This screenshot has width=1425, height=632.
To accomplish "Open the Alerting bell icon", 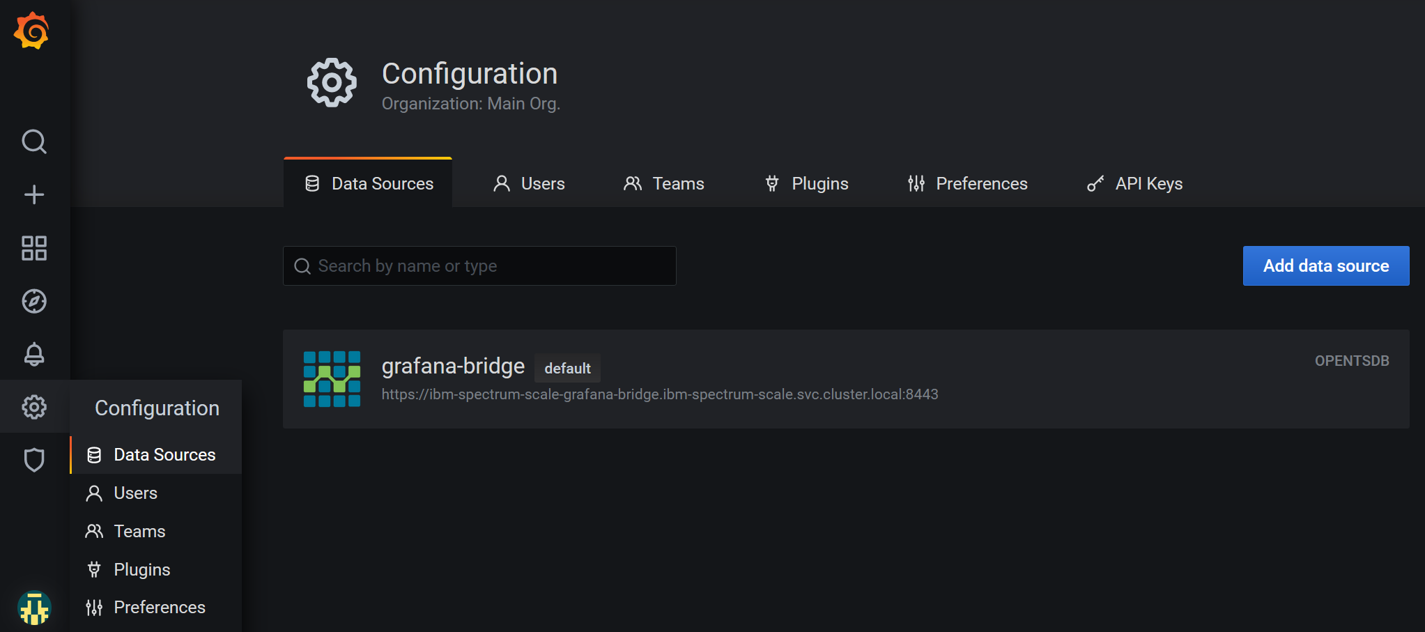I will 34,354.
